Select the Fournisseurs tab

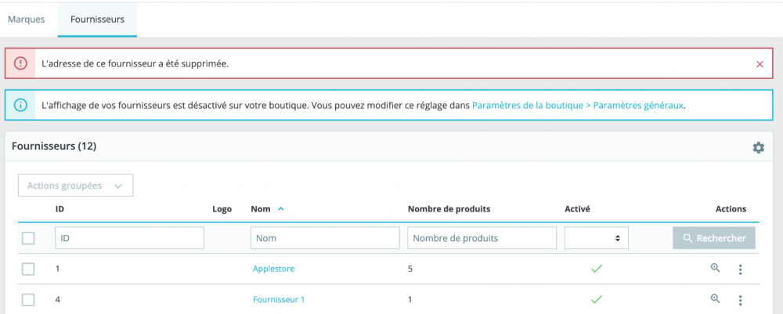click(97, 19)
